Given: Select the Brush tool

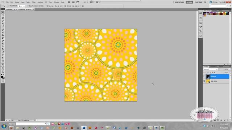Looking at the screenshot, I should pyautogui.click(x=3, y=32).
